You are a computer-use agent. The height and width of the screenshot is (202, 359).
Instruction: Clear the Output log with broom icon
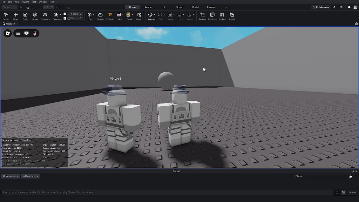click(x=350, y=176)
